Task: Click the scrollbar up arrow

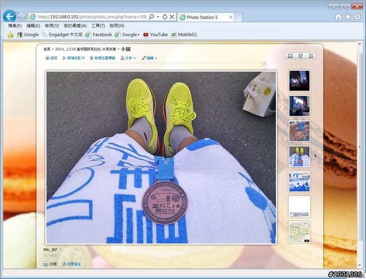Action: tap(360, 44)
